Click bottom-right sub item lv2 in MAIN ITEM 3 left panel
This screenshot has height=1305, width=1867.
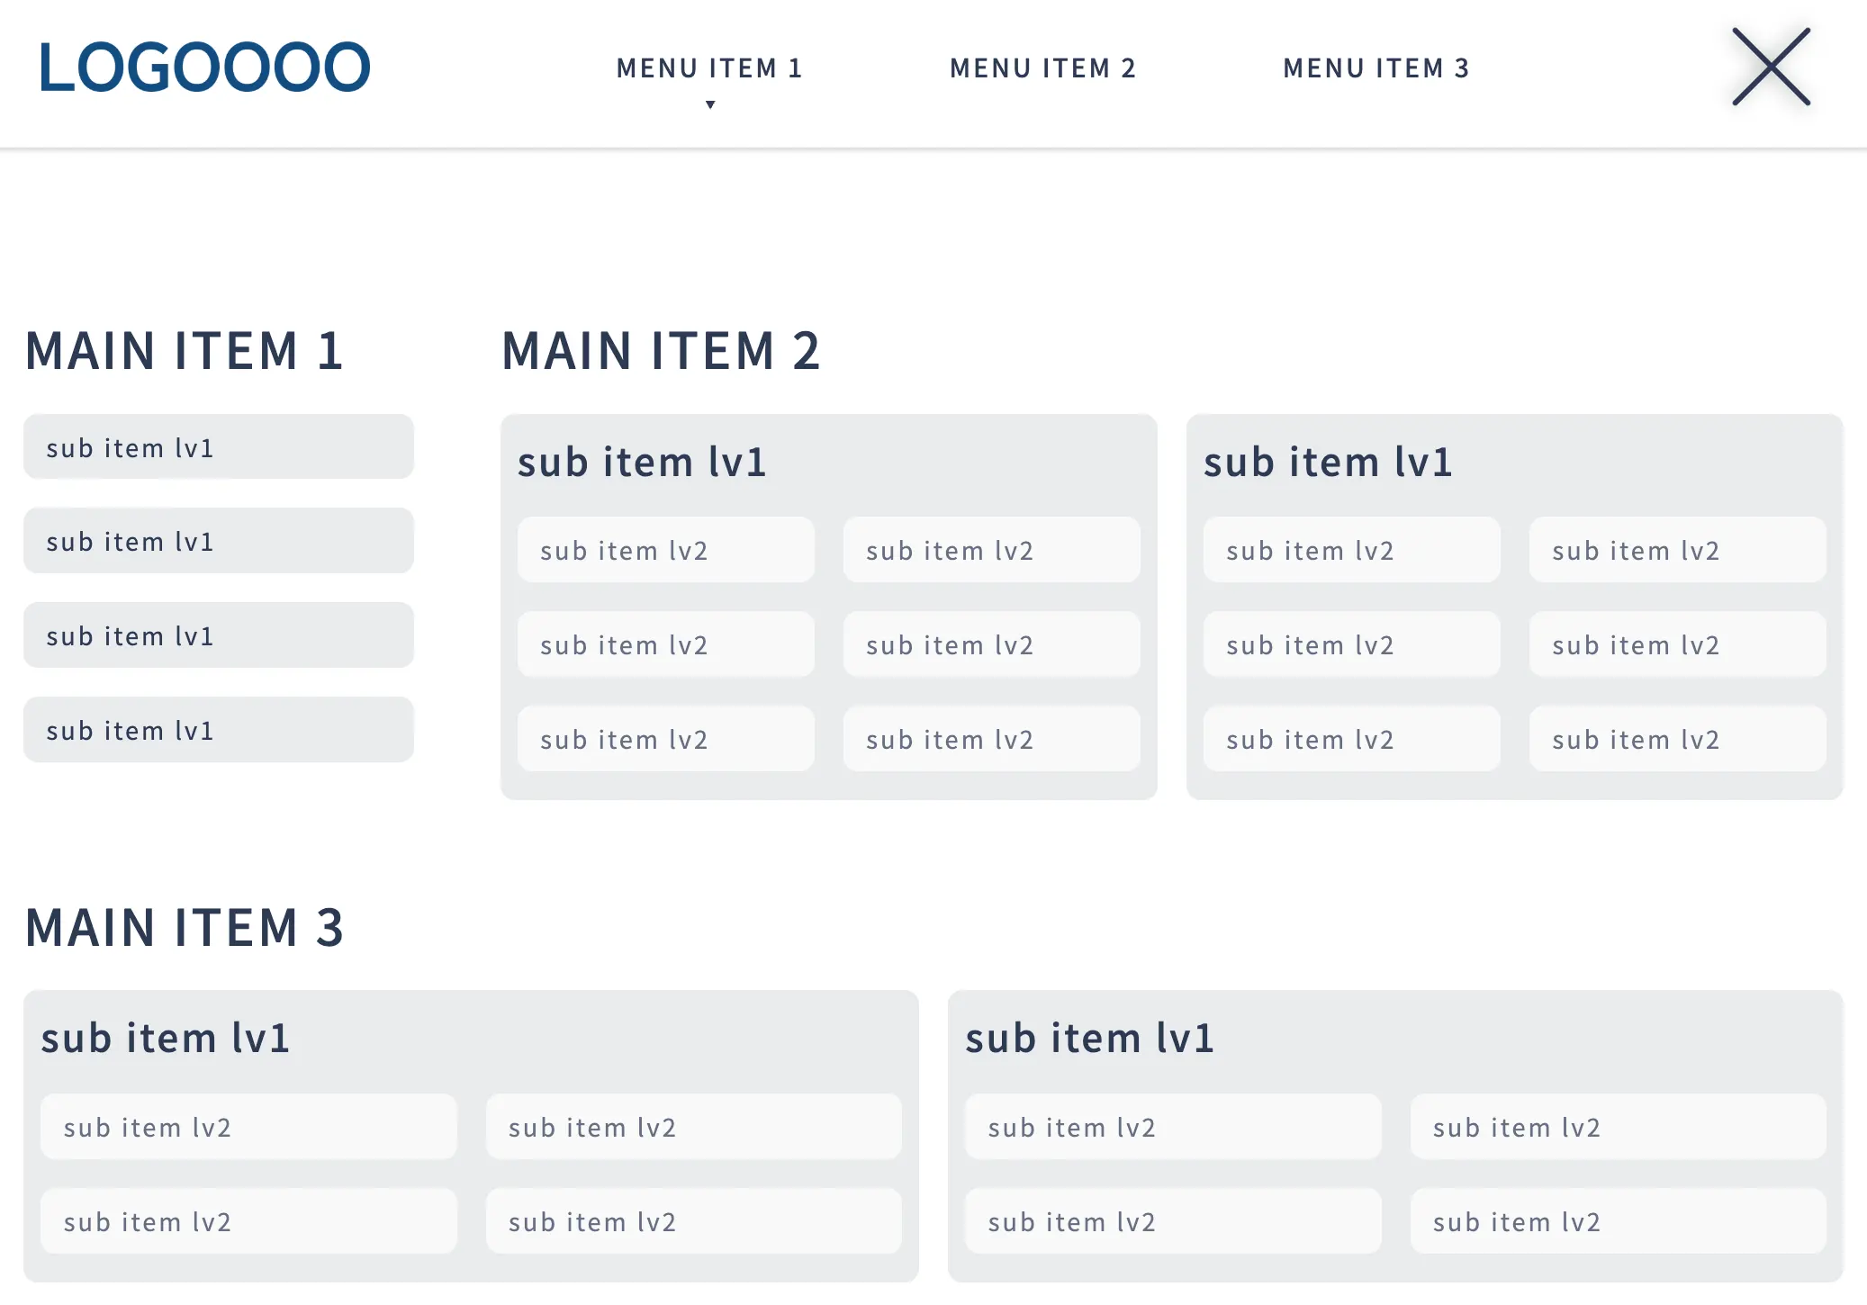point(694,1221)
